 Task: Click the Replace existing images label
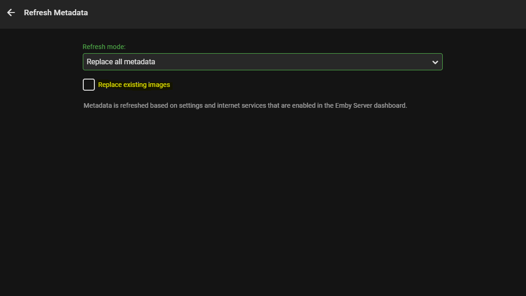134,85
